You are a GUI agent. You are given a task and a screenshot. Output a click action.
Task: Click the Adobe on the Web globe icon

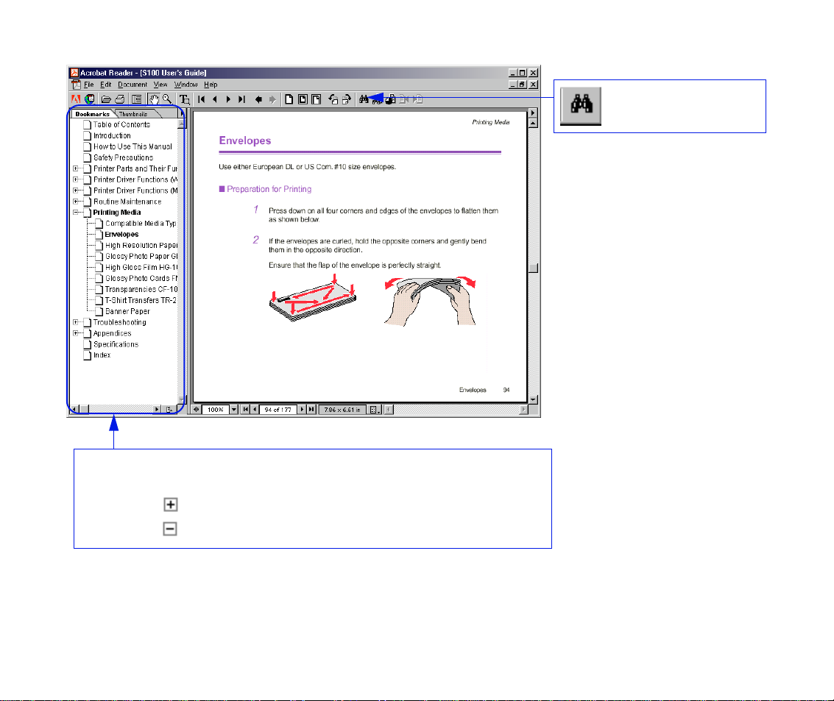tap(89, 99)
